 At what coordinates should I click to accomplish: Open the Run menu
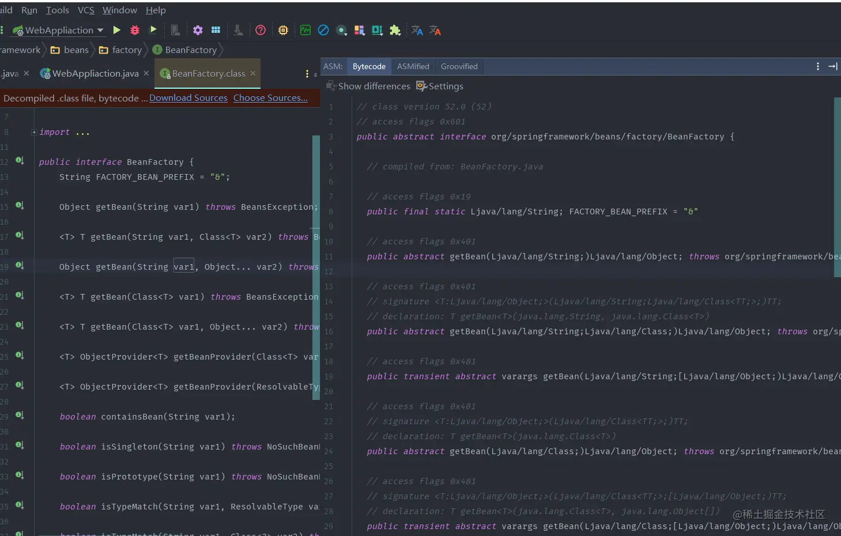[x=29, y=10]
